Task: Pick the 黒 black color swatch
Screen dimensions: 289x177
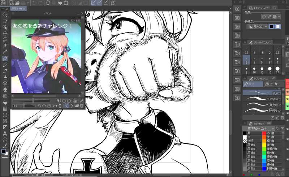Action: 245,133
